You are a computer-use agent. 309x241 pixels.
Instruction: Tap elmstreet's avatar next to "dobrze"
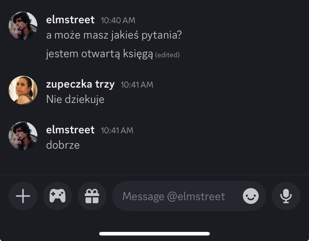[x=23, y=136]
